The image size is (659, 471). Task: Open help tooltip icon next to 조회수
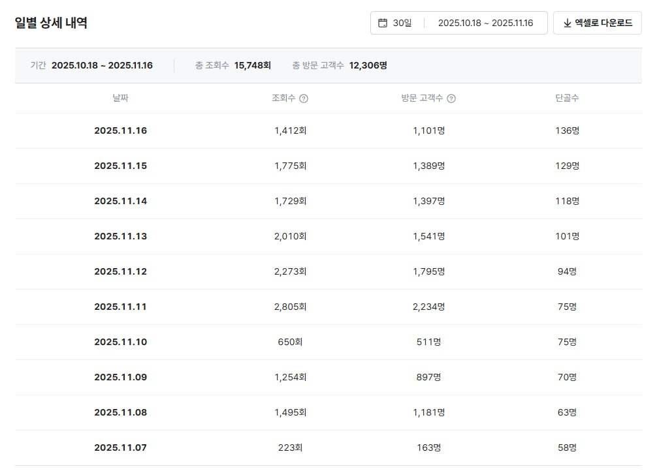click(304, 99)
